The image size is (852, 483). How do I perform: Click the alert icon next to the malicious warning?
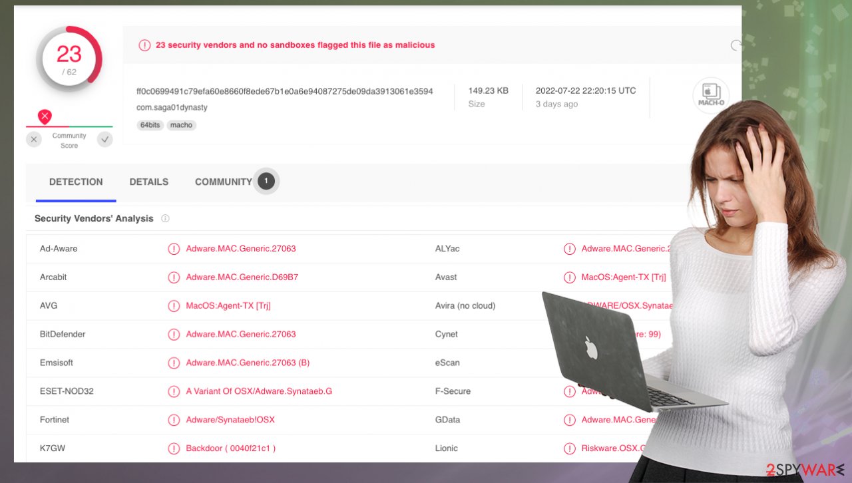coord(144,45)
